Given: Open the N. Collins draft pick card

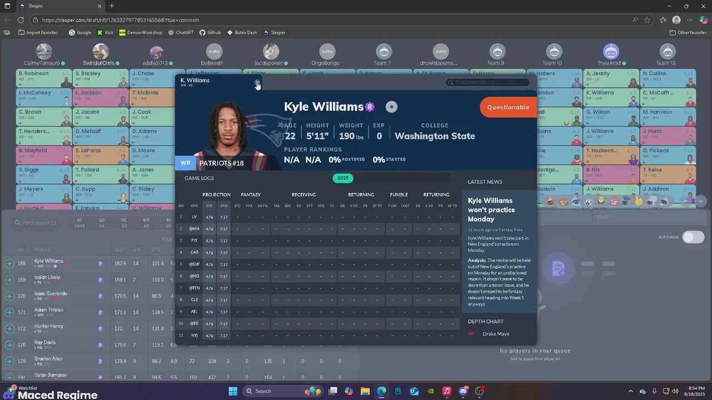Looking at the screenshot, I should click(667, 78).
